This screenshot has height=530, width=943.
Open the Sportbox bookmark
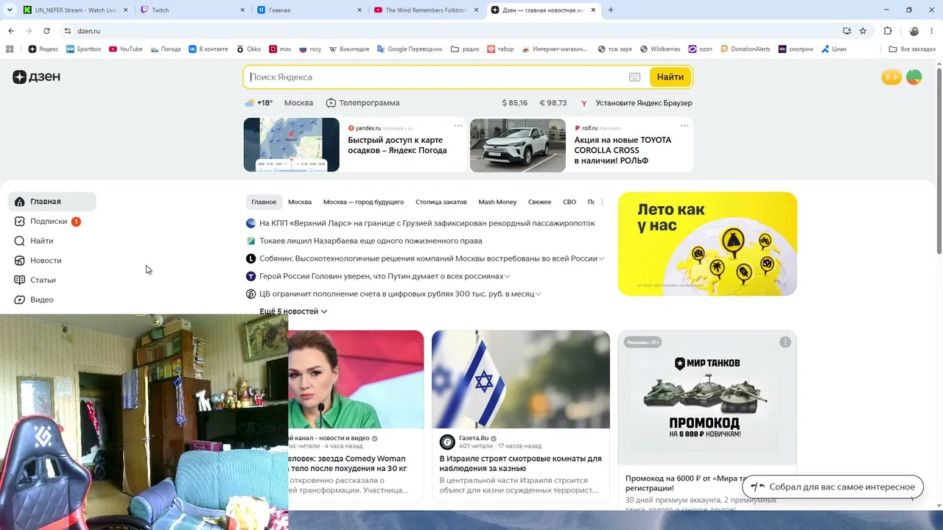(x=84, y=49)
